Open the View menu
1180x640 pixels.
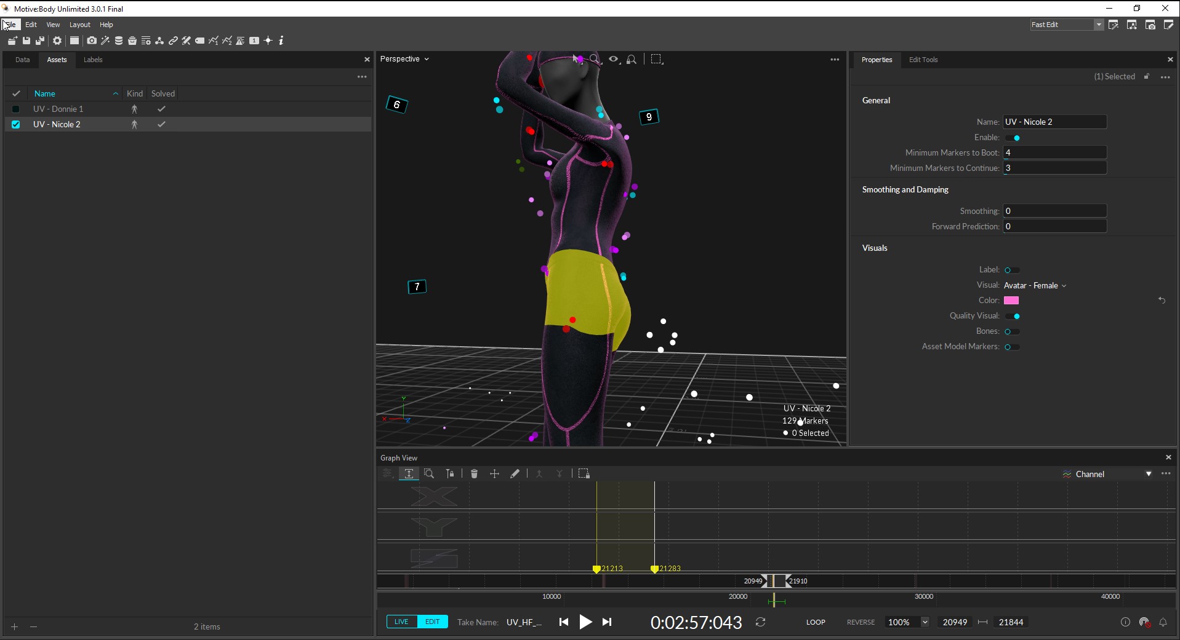53,25
